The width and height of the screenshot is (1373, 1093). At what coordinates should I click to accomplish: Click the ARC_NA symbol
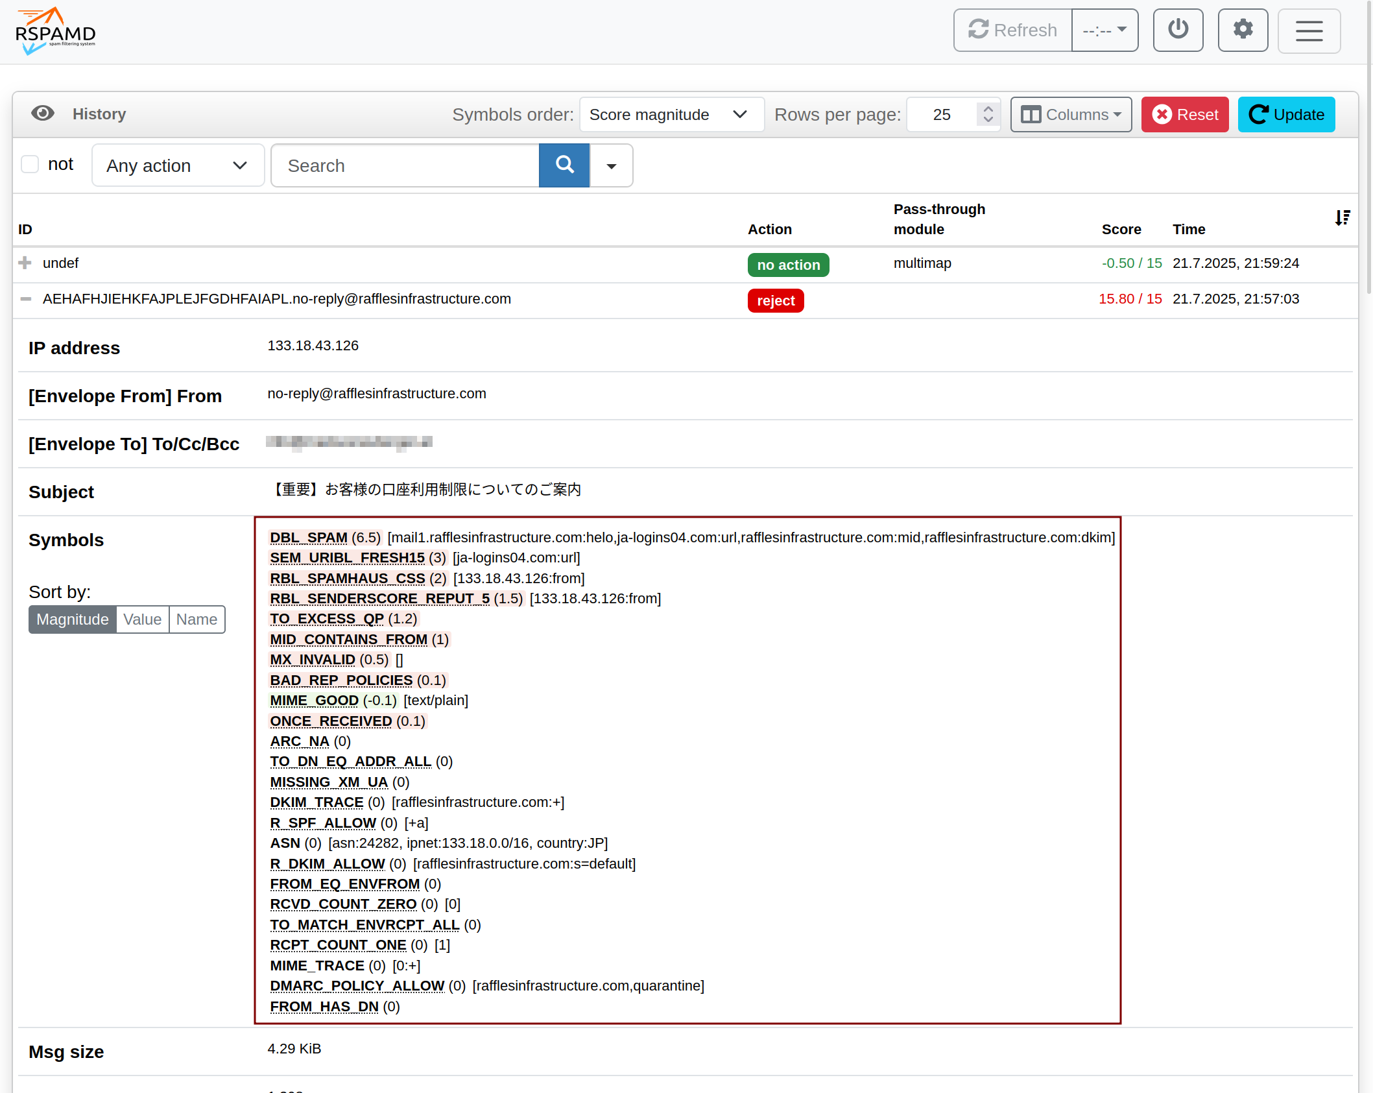[300, 741]
